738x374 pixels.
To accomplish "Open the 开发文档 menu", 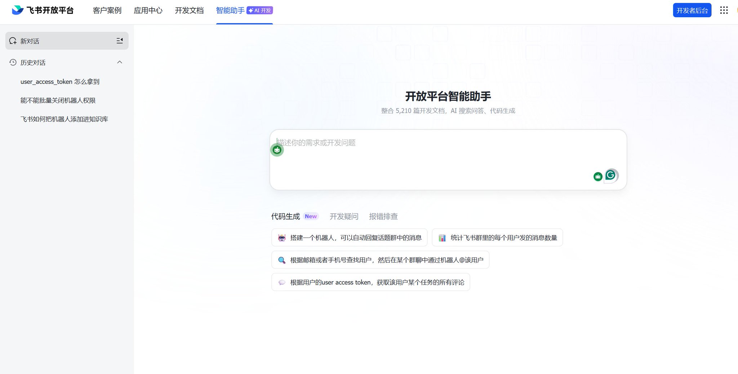I will (189, 10).
